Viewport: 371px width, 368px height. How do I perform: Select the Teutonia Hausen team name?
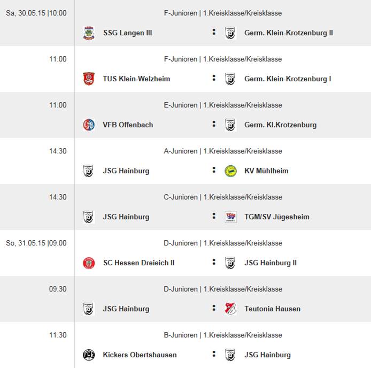272,309
